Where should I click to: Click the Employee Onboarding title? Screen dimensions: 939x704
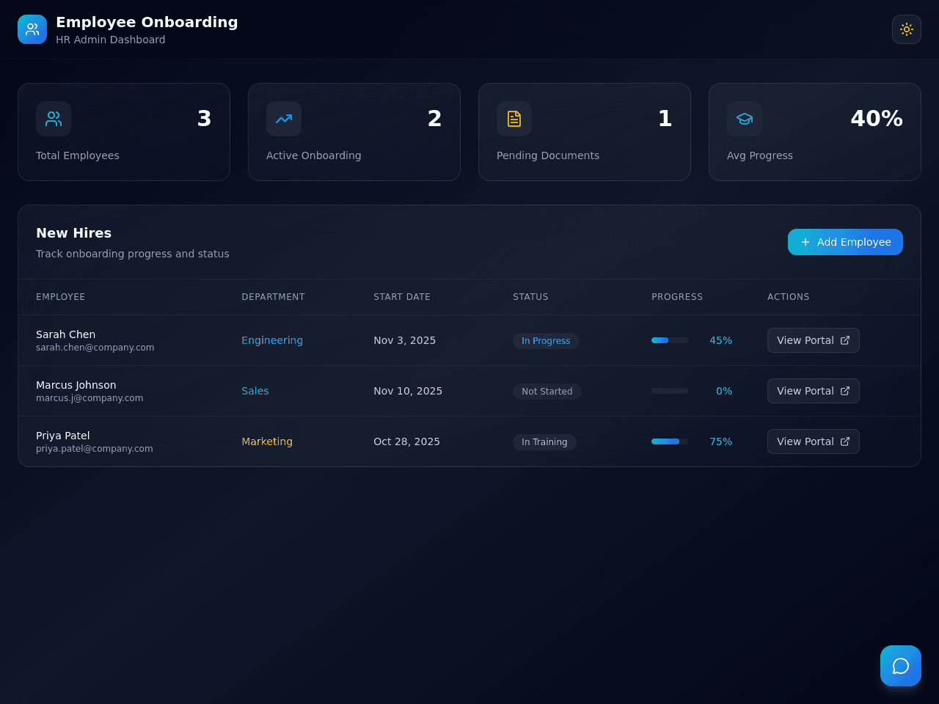(147, 22)
